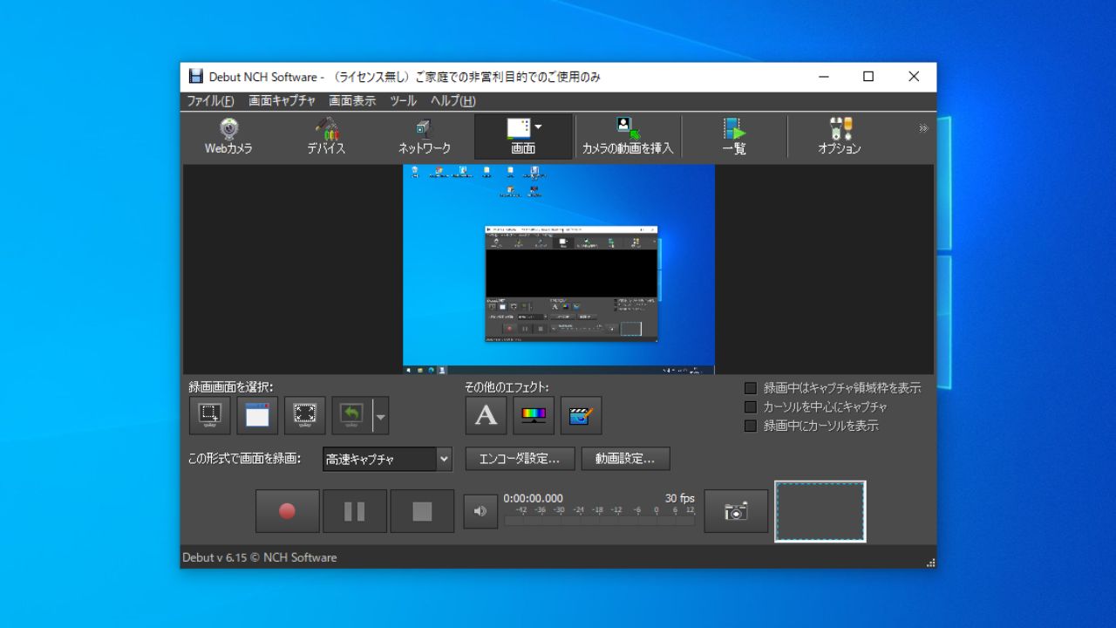Viewport: 1116px width, 628px height.
Task: Open the color adjustment effect icon
Action: [x=534, y=416]
